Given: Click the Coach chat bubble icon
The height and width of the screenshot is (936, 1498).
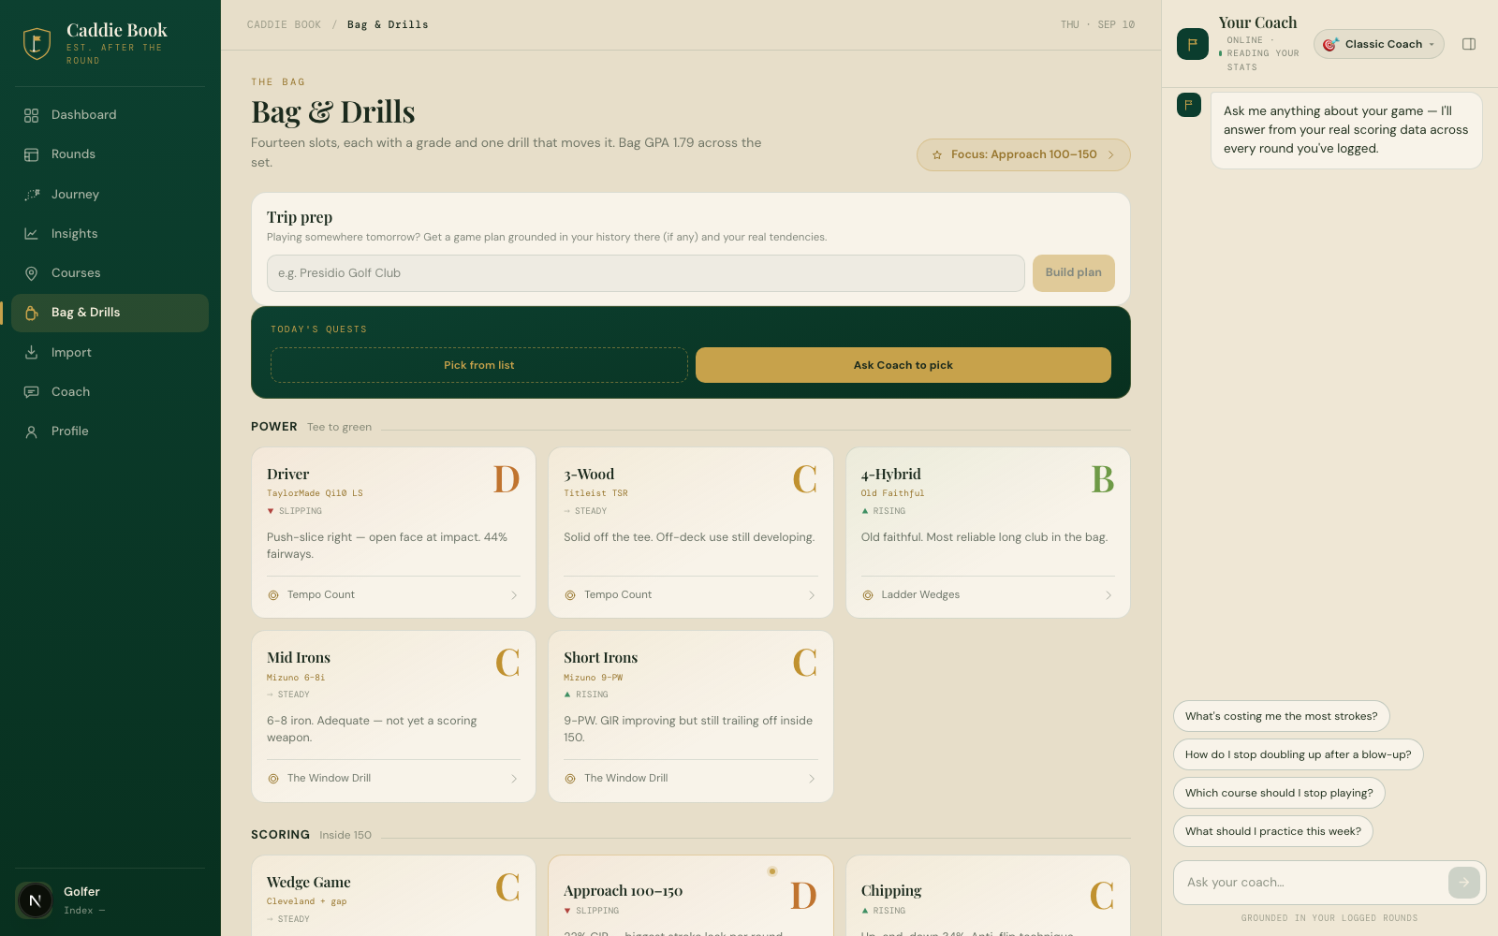Looking at the screenshot, I should (x=31, y=392).
